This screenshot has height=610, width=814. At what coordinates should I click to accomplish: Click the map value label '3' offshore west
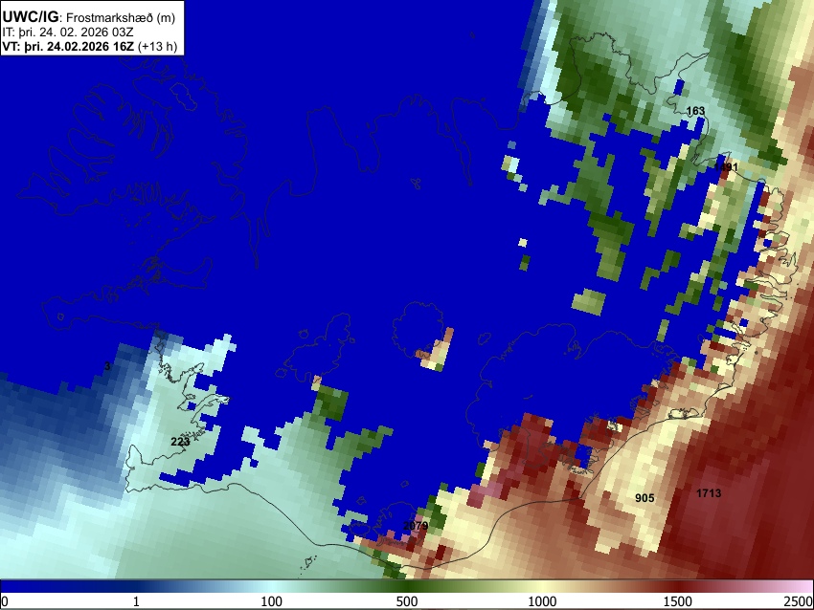107,366
